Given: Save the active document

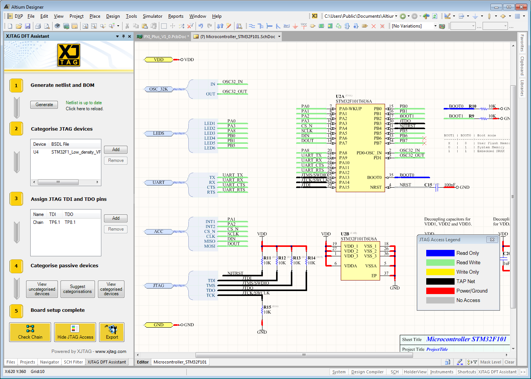Looking at the screenshot, I should 27,26.
